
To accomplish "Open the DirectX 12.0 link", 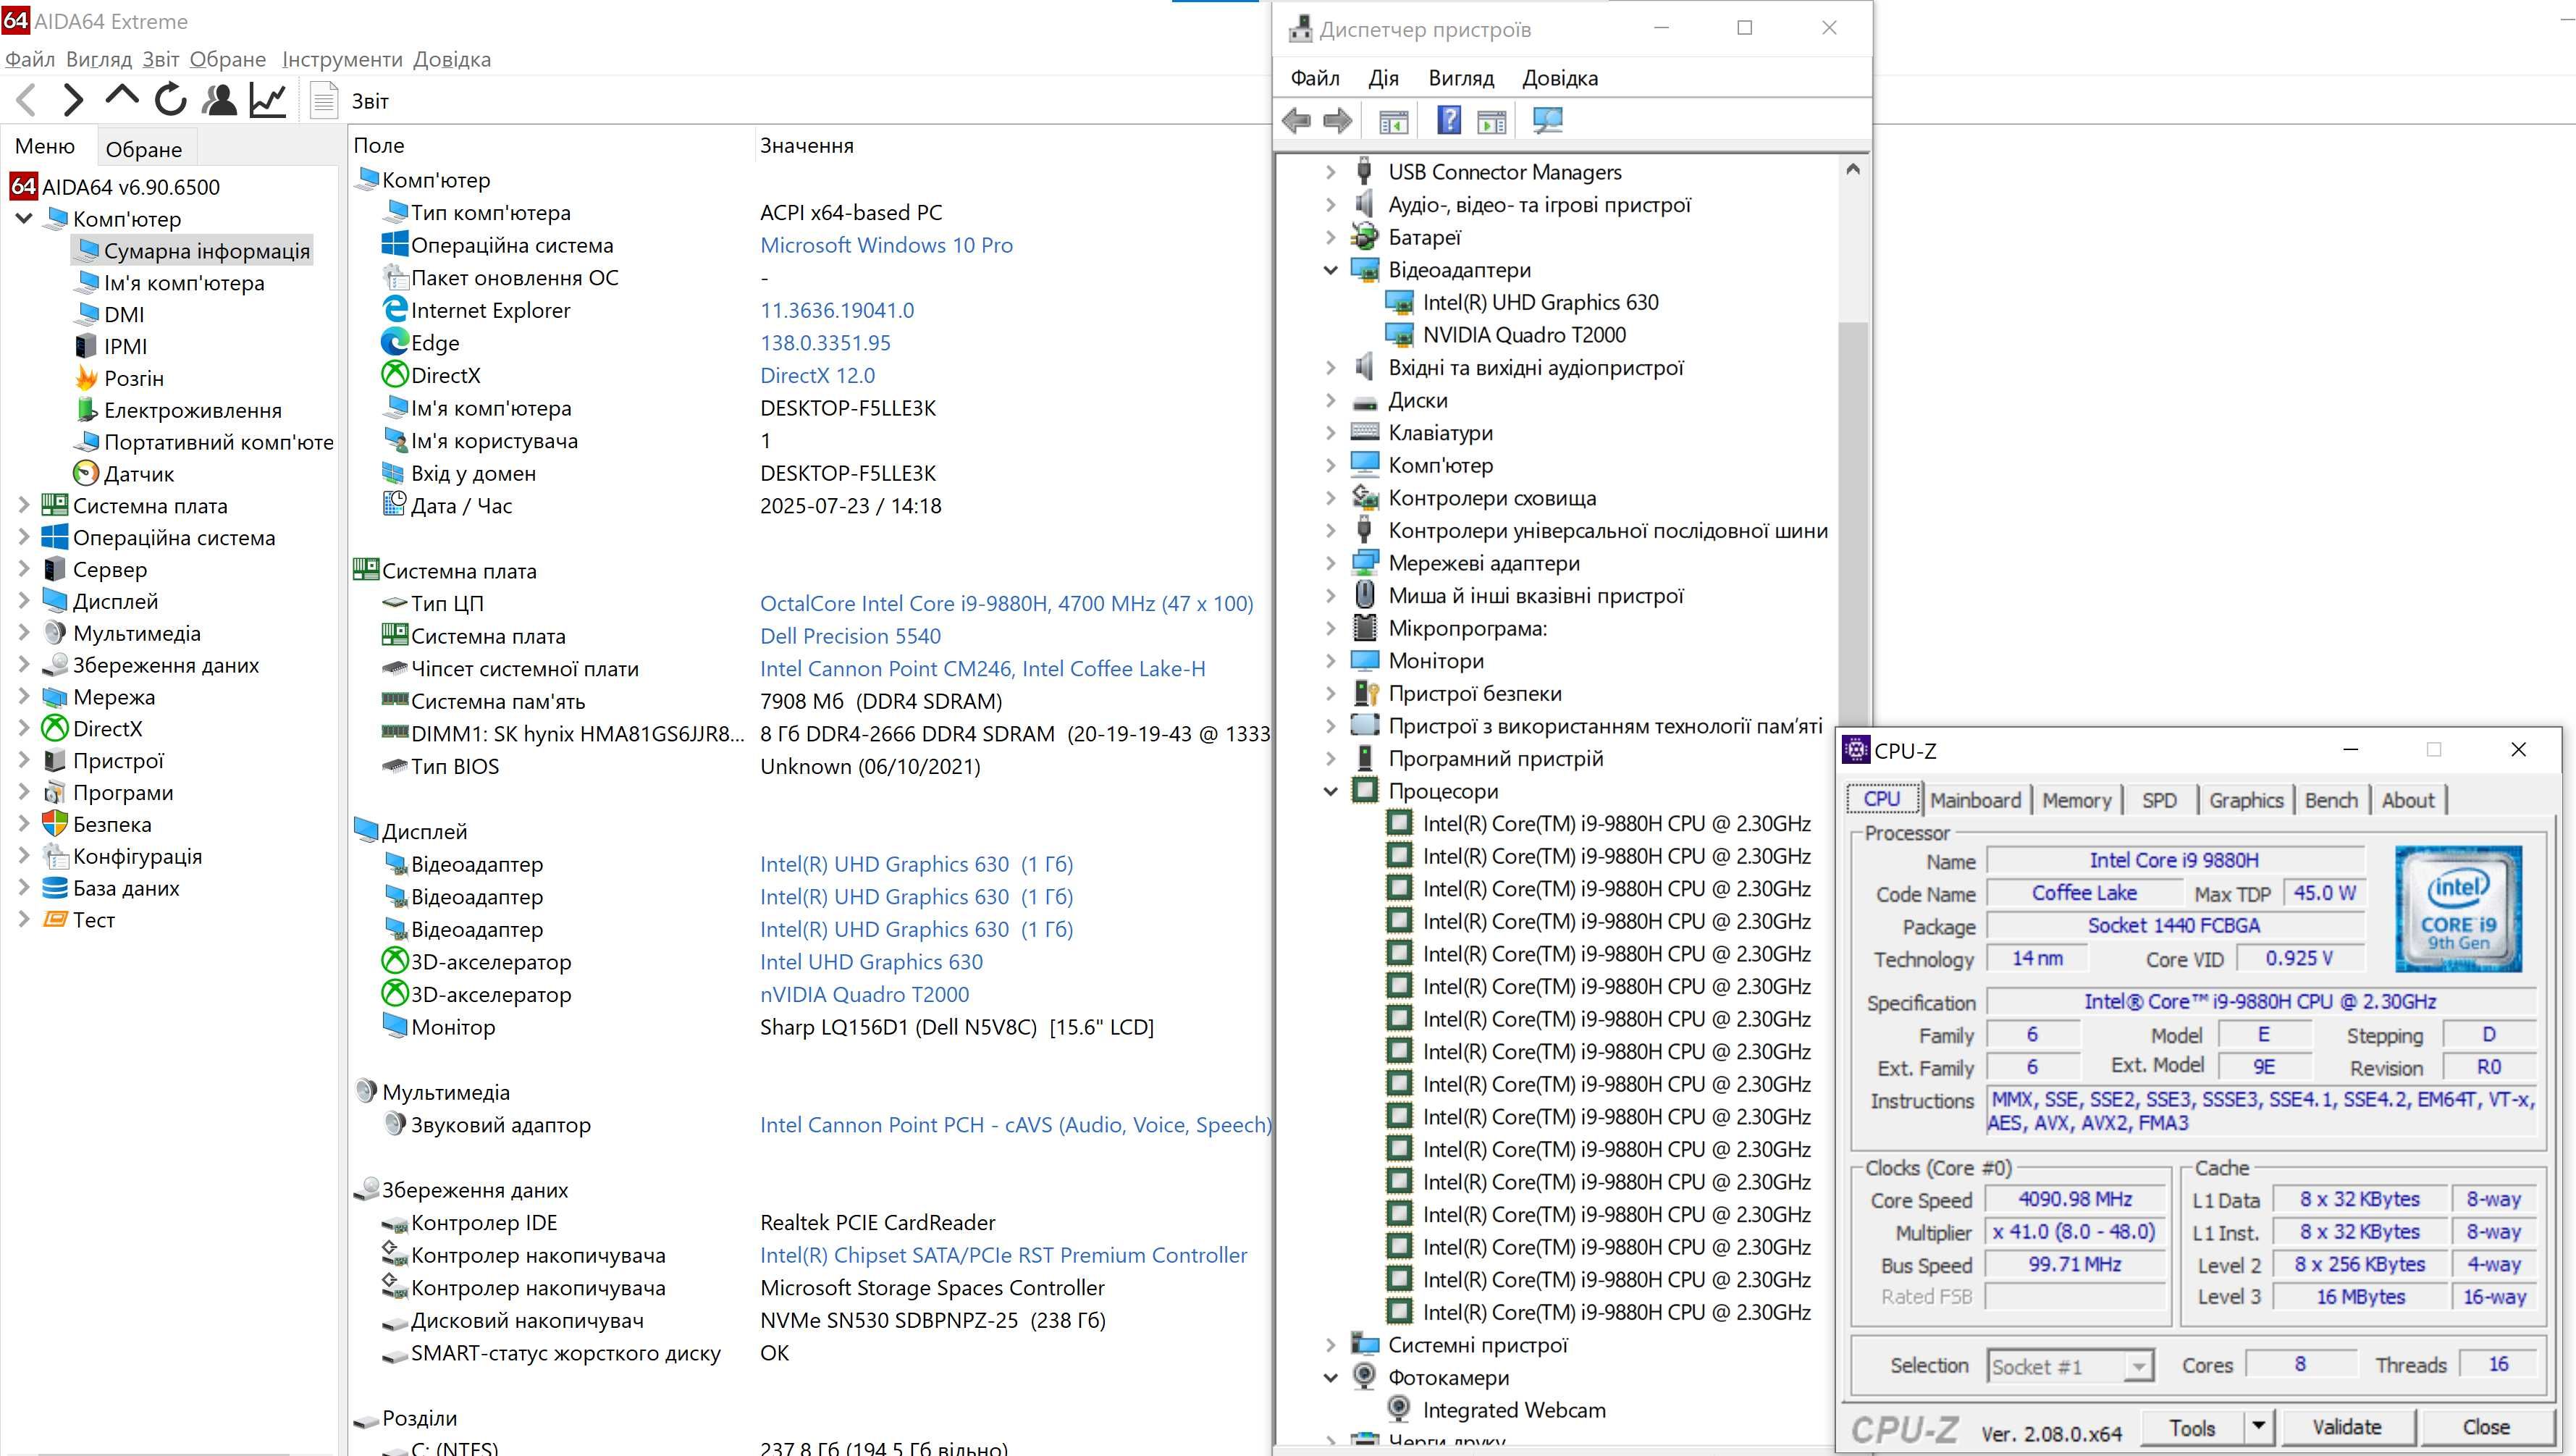I will click(x=817, y=375).
